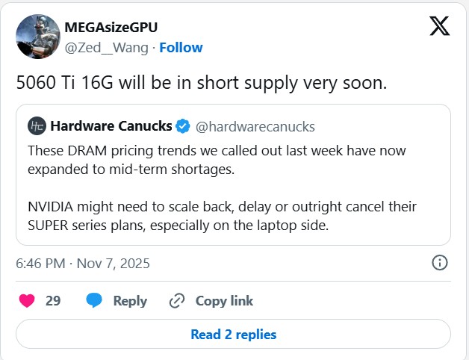Image resolution: width=469 pixels, height=360 pixels.
Task: Open the 6:46 PM Nov 7, 2025 timestamp
Action: point(83,263)
